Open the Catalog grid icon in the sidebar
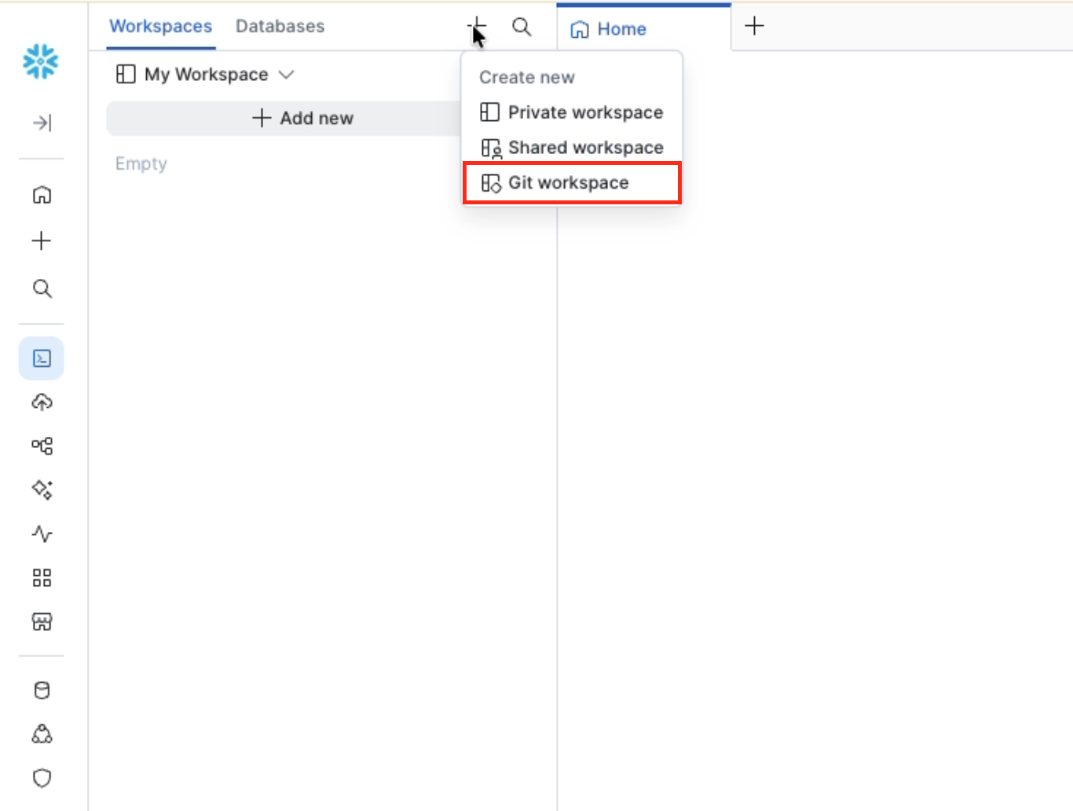1073x811 pixels. pos(42,578)
